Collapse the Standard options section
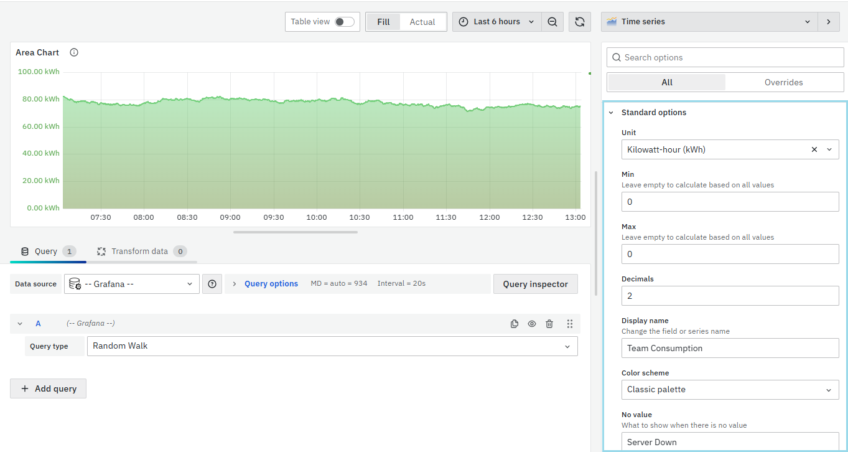The height and width of the screenshot is (452, 848). coord(611,113)
